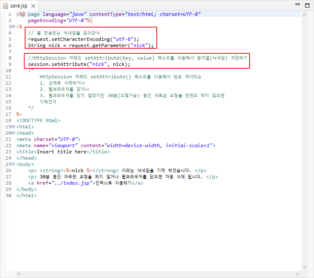This screenshot has width=314, height=278.
Task: Place cursor on request.setCharacterEncoding call
Action: tap(83, 39)
